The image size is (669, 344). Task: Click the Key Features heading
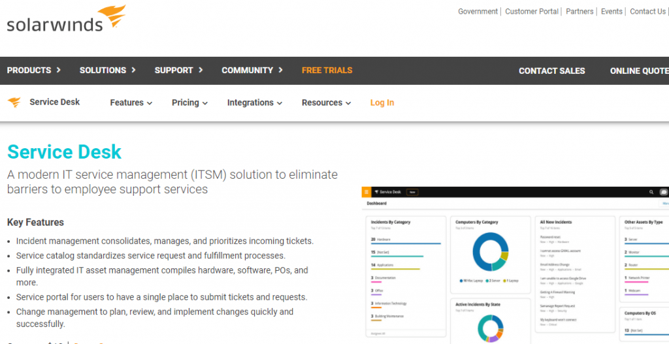35,223
